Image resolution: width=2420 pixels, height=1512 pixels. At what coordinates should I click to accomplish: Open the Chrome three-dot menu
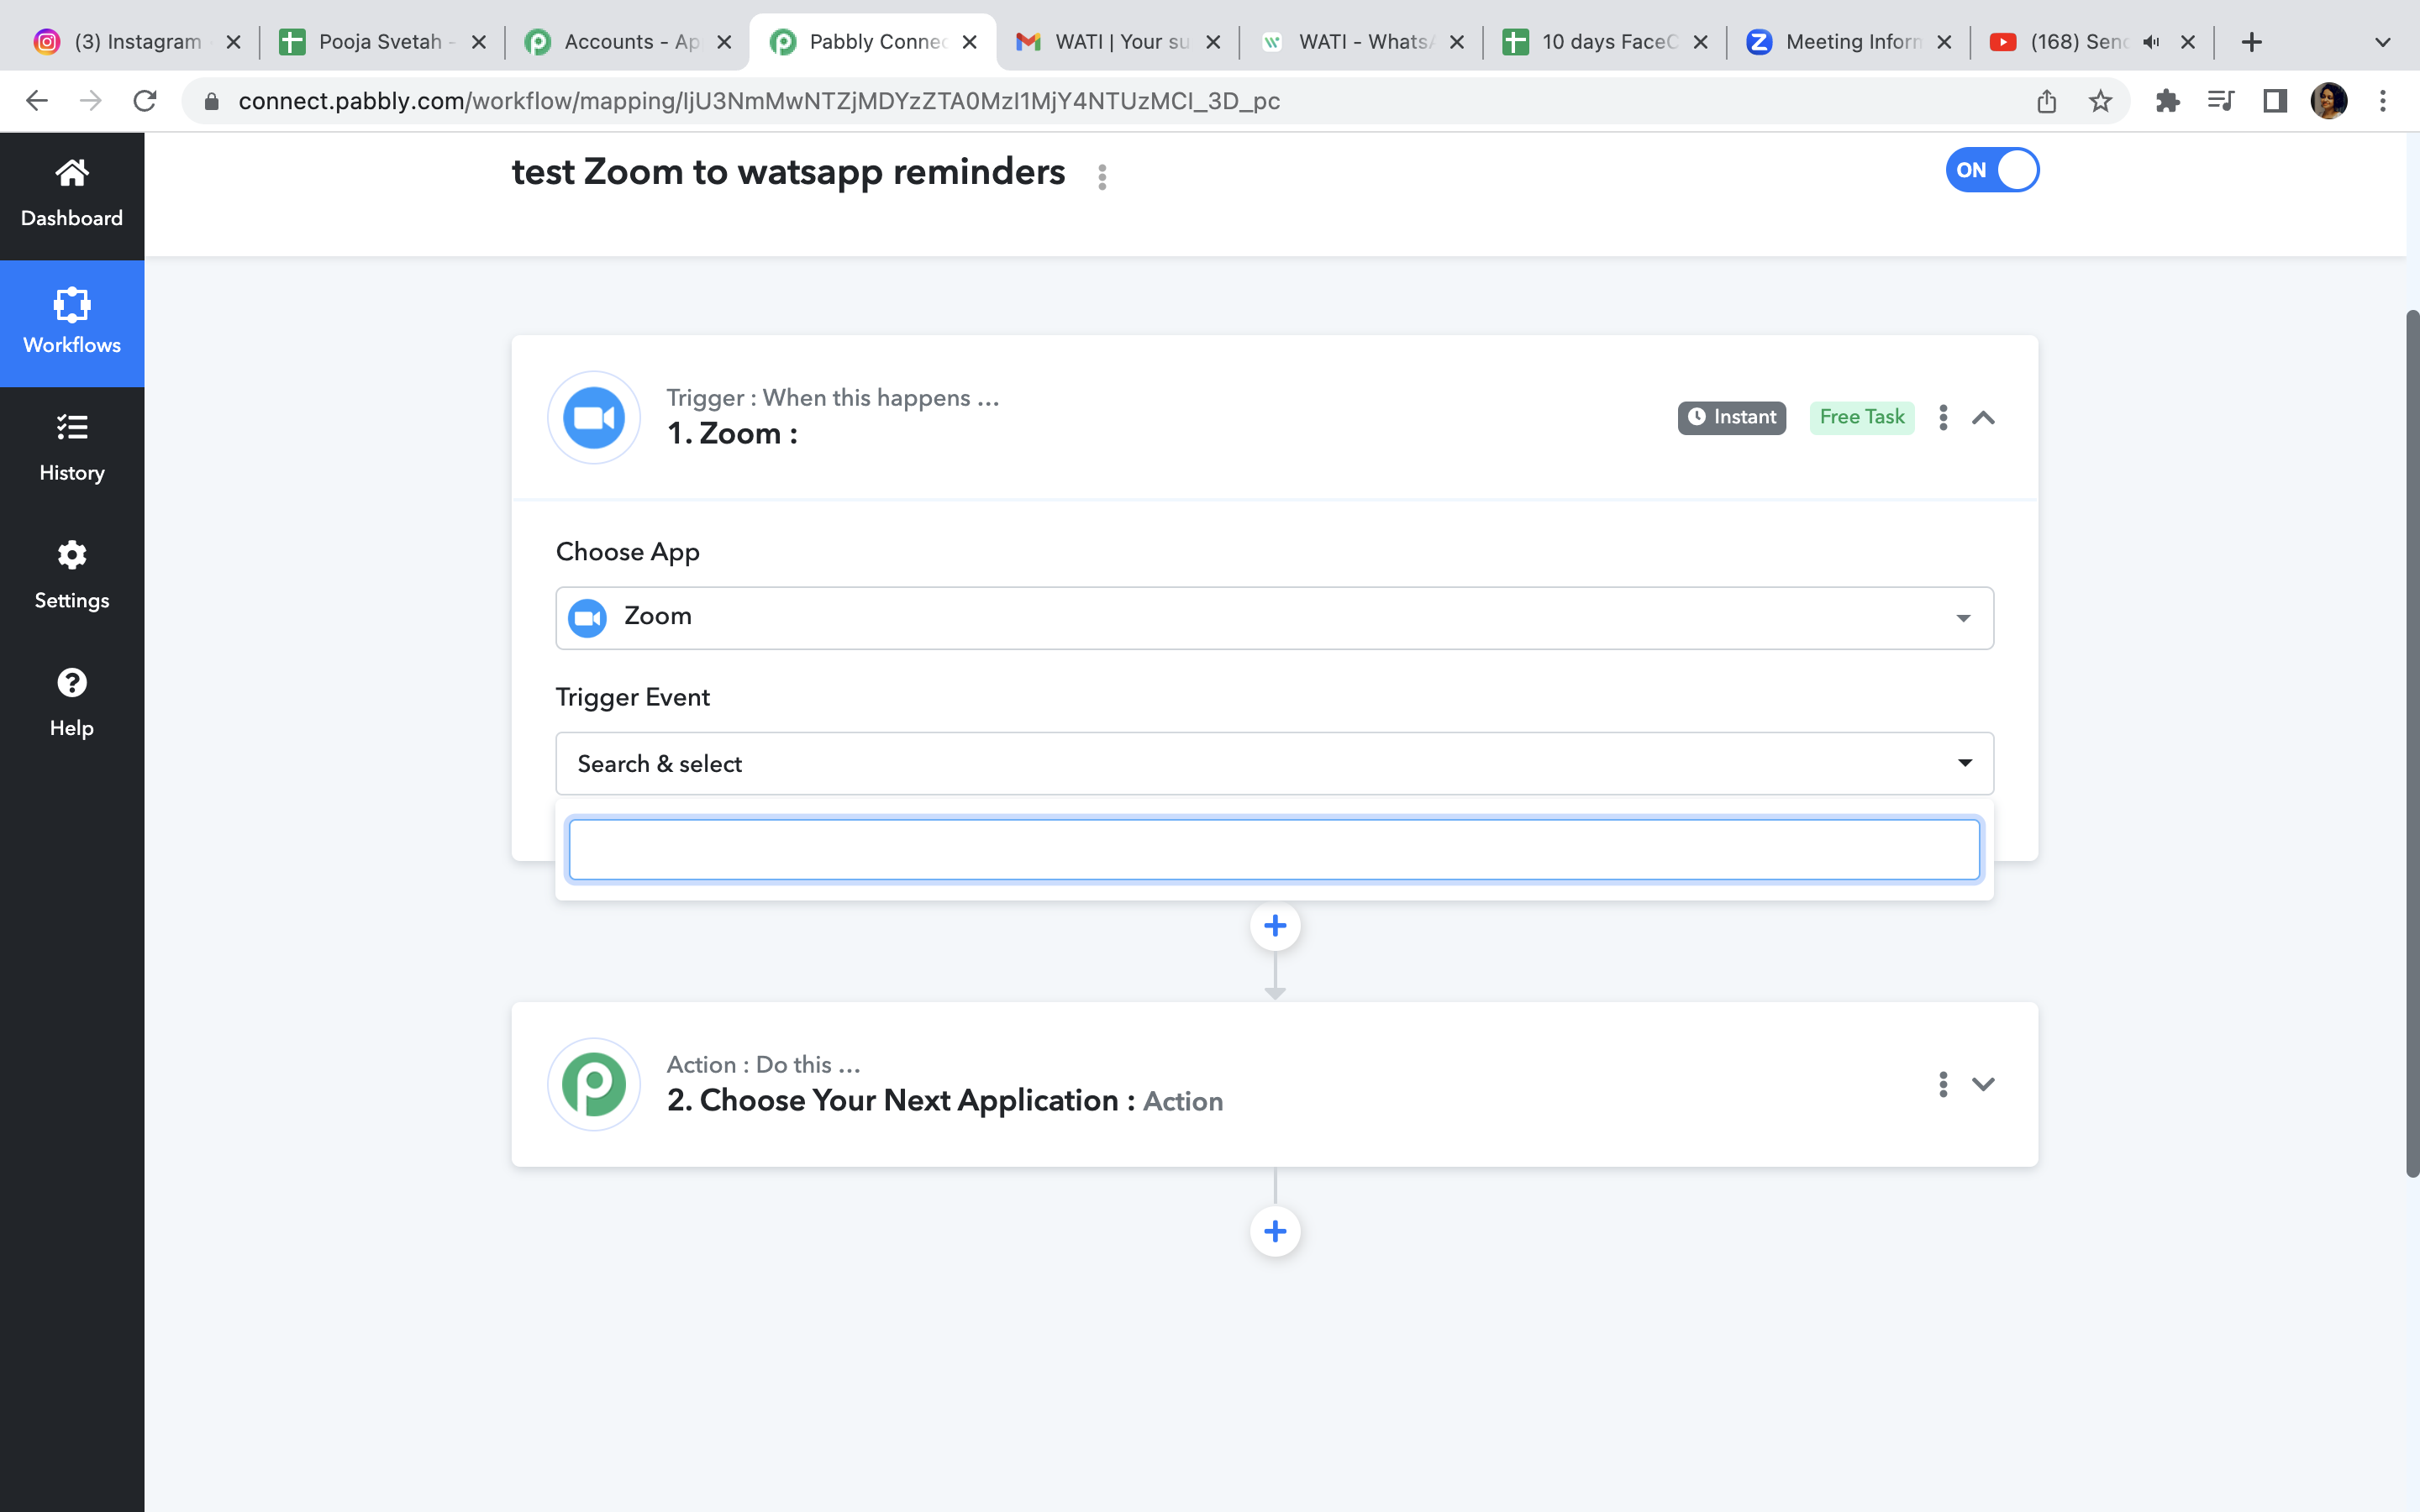(x=2383, y=101)
